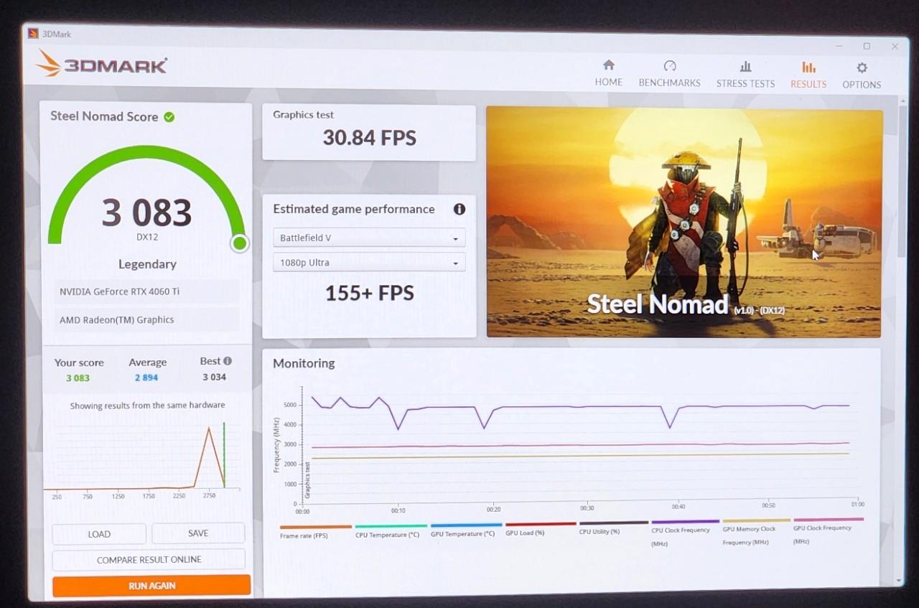Toggle GPU Temperature legend series
The image size is (919, 608).
pyautogui.click(x=462, y=534)
